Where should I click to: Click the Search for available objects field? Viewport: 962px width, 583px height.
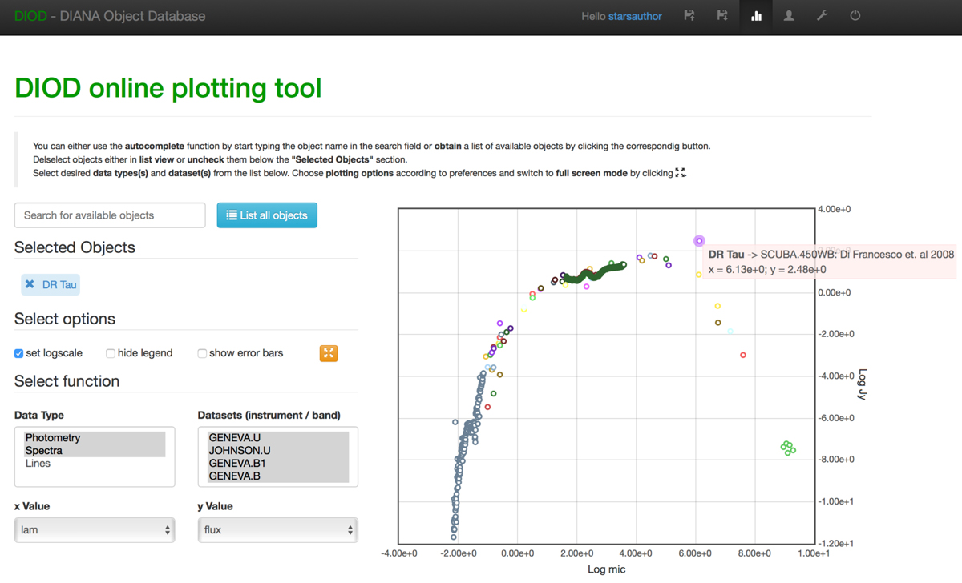[x=110, y=215]
